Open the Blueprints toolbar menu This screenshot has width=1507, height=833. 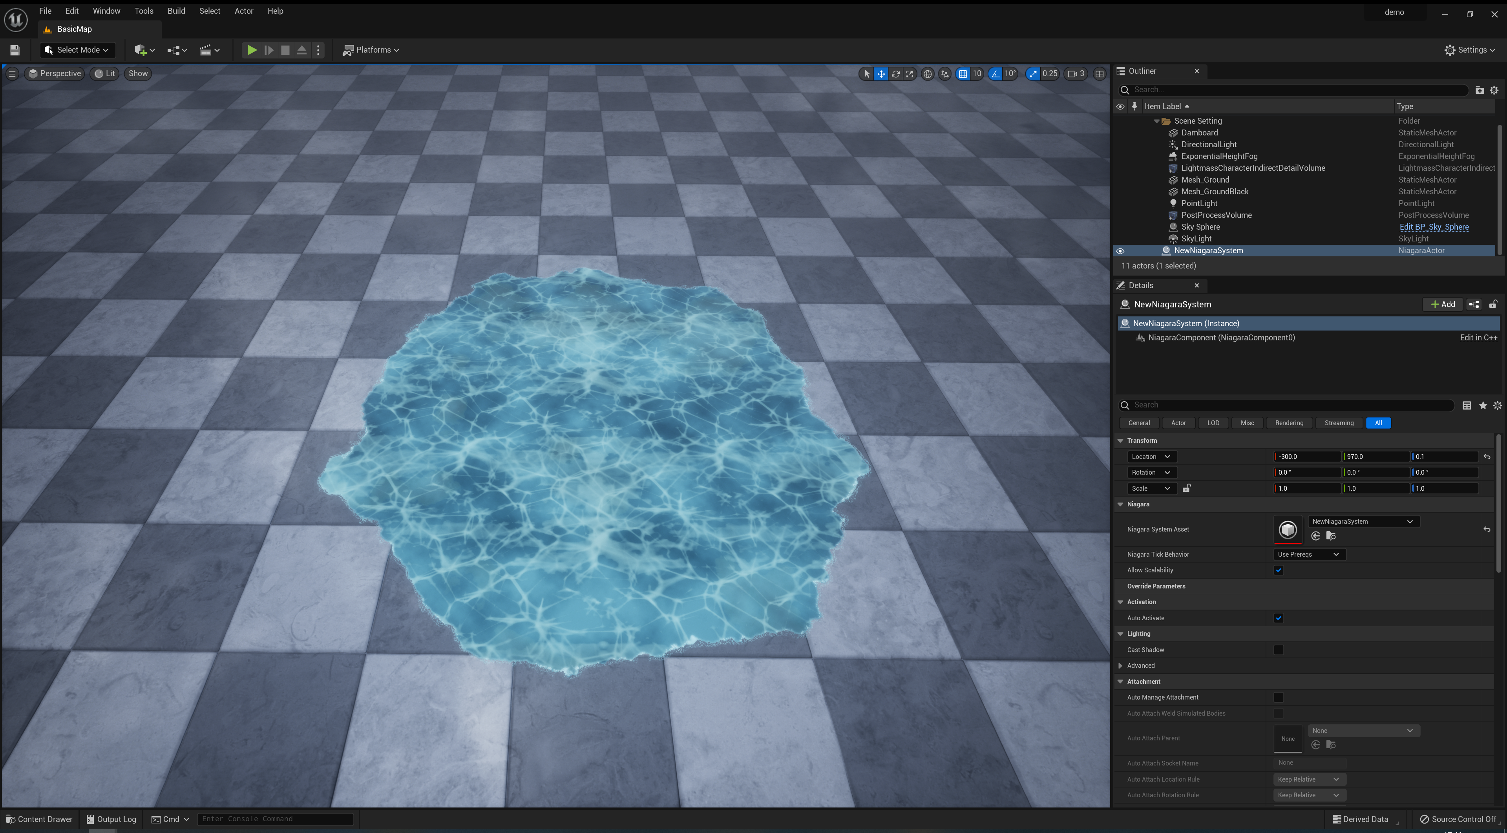(x=177, y=50)
